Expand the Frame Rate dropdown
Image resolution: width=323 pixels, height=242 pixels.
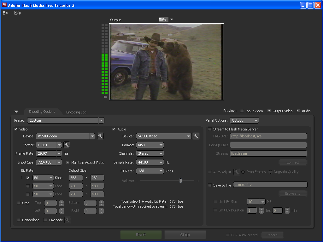(59, 153)
